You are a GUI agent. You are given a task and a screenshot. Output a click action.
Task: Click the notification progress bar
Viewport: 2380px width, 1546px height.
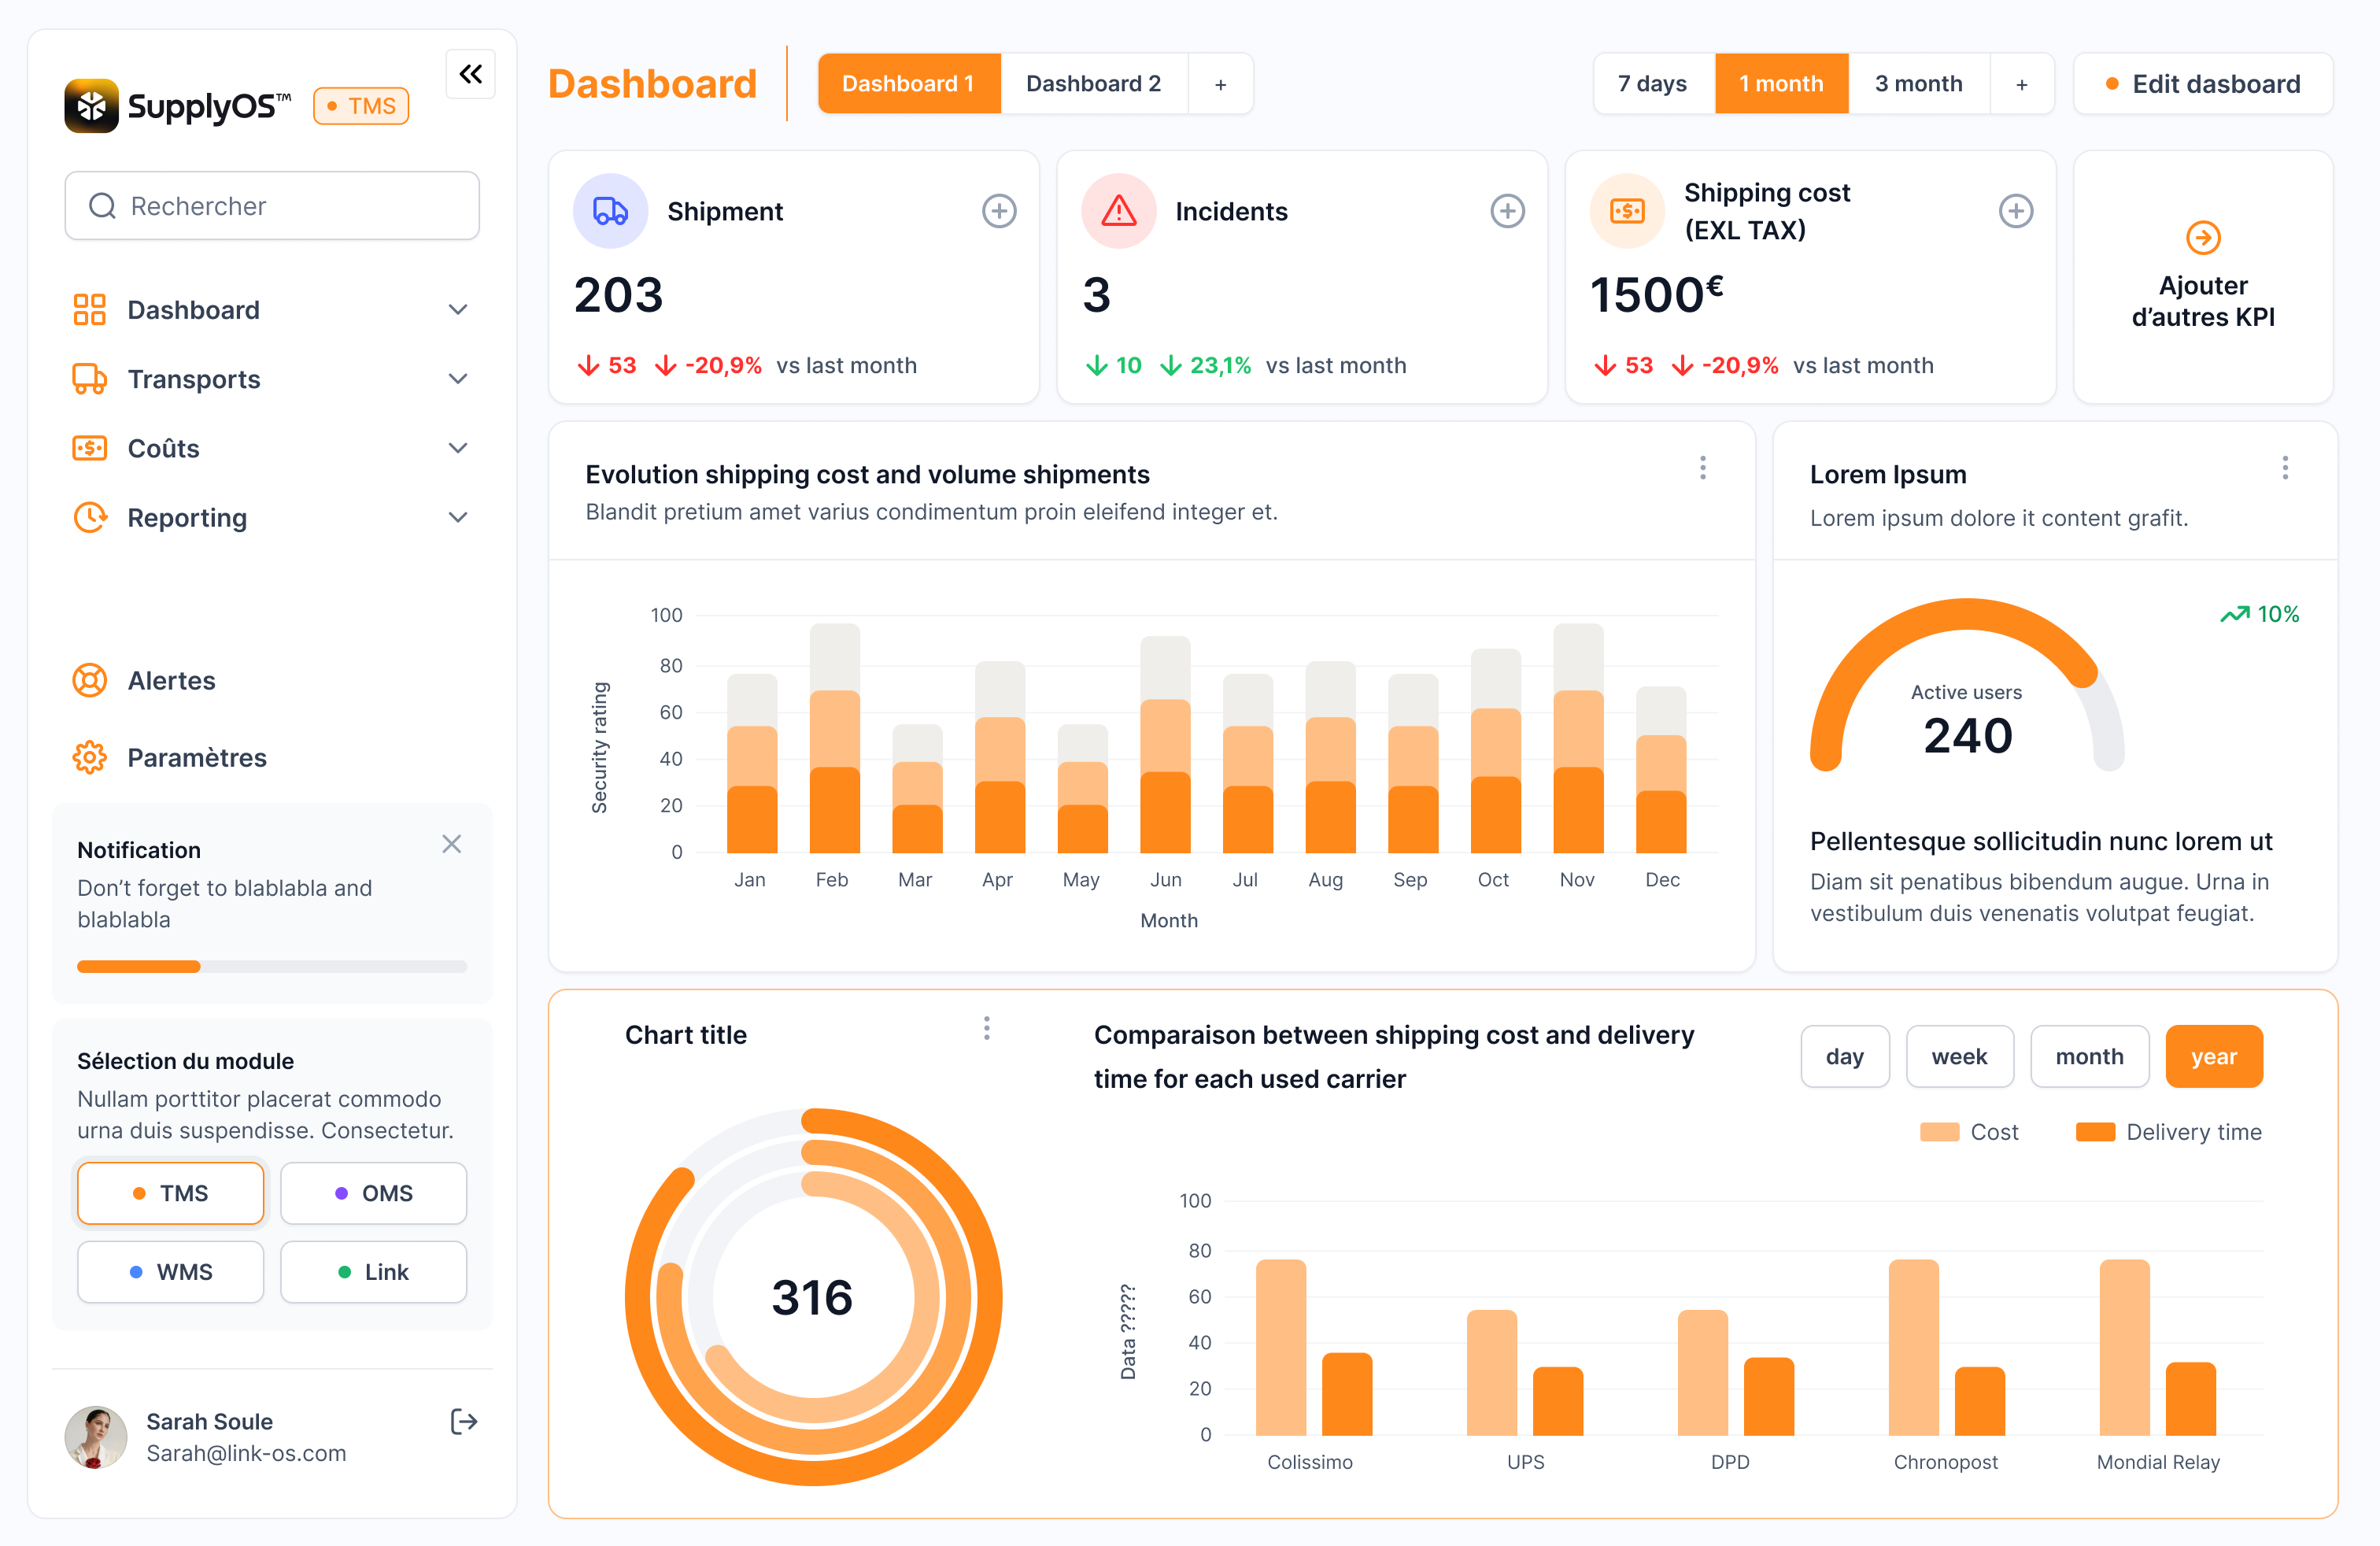click(271, 966)
